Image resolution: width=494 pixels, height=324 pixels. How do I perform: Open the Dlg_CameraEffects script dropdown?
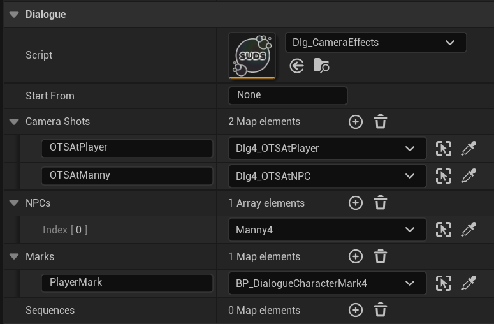pos(376,43)
